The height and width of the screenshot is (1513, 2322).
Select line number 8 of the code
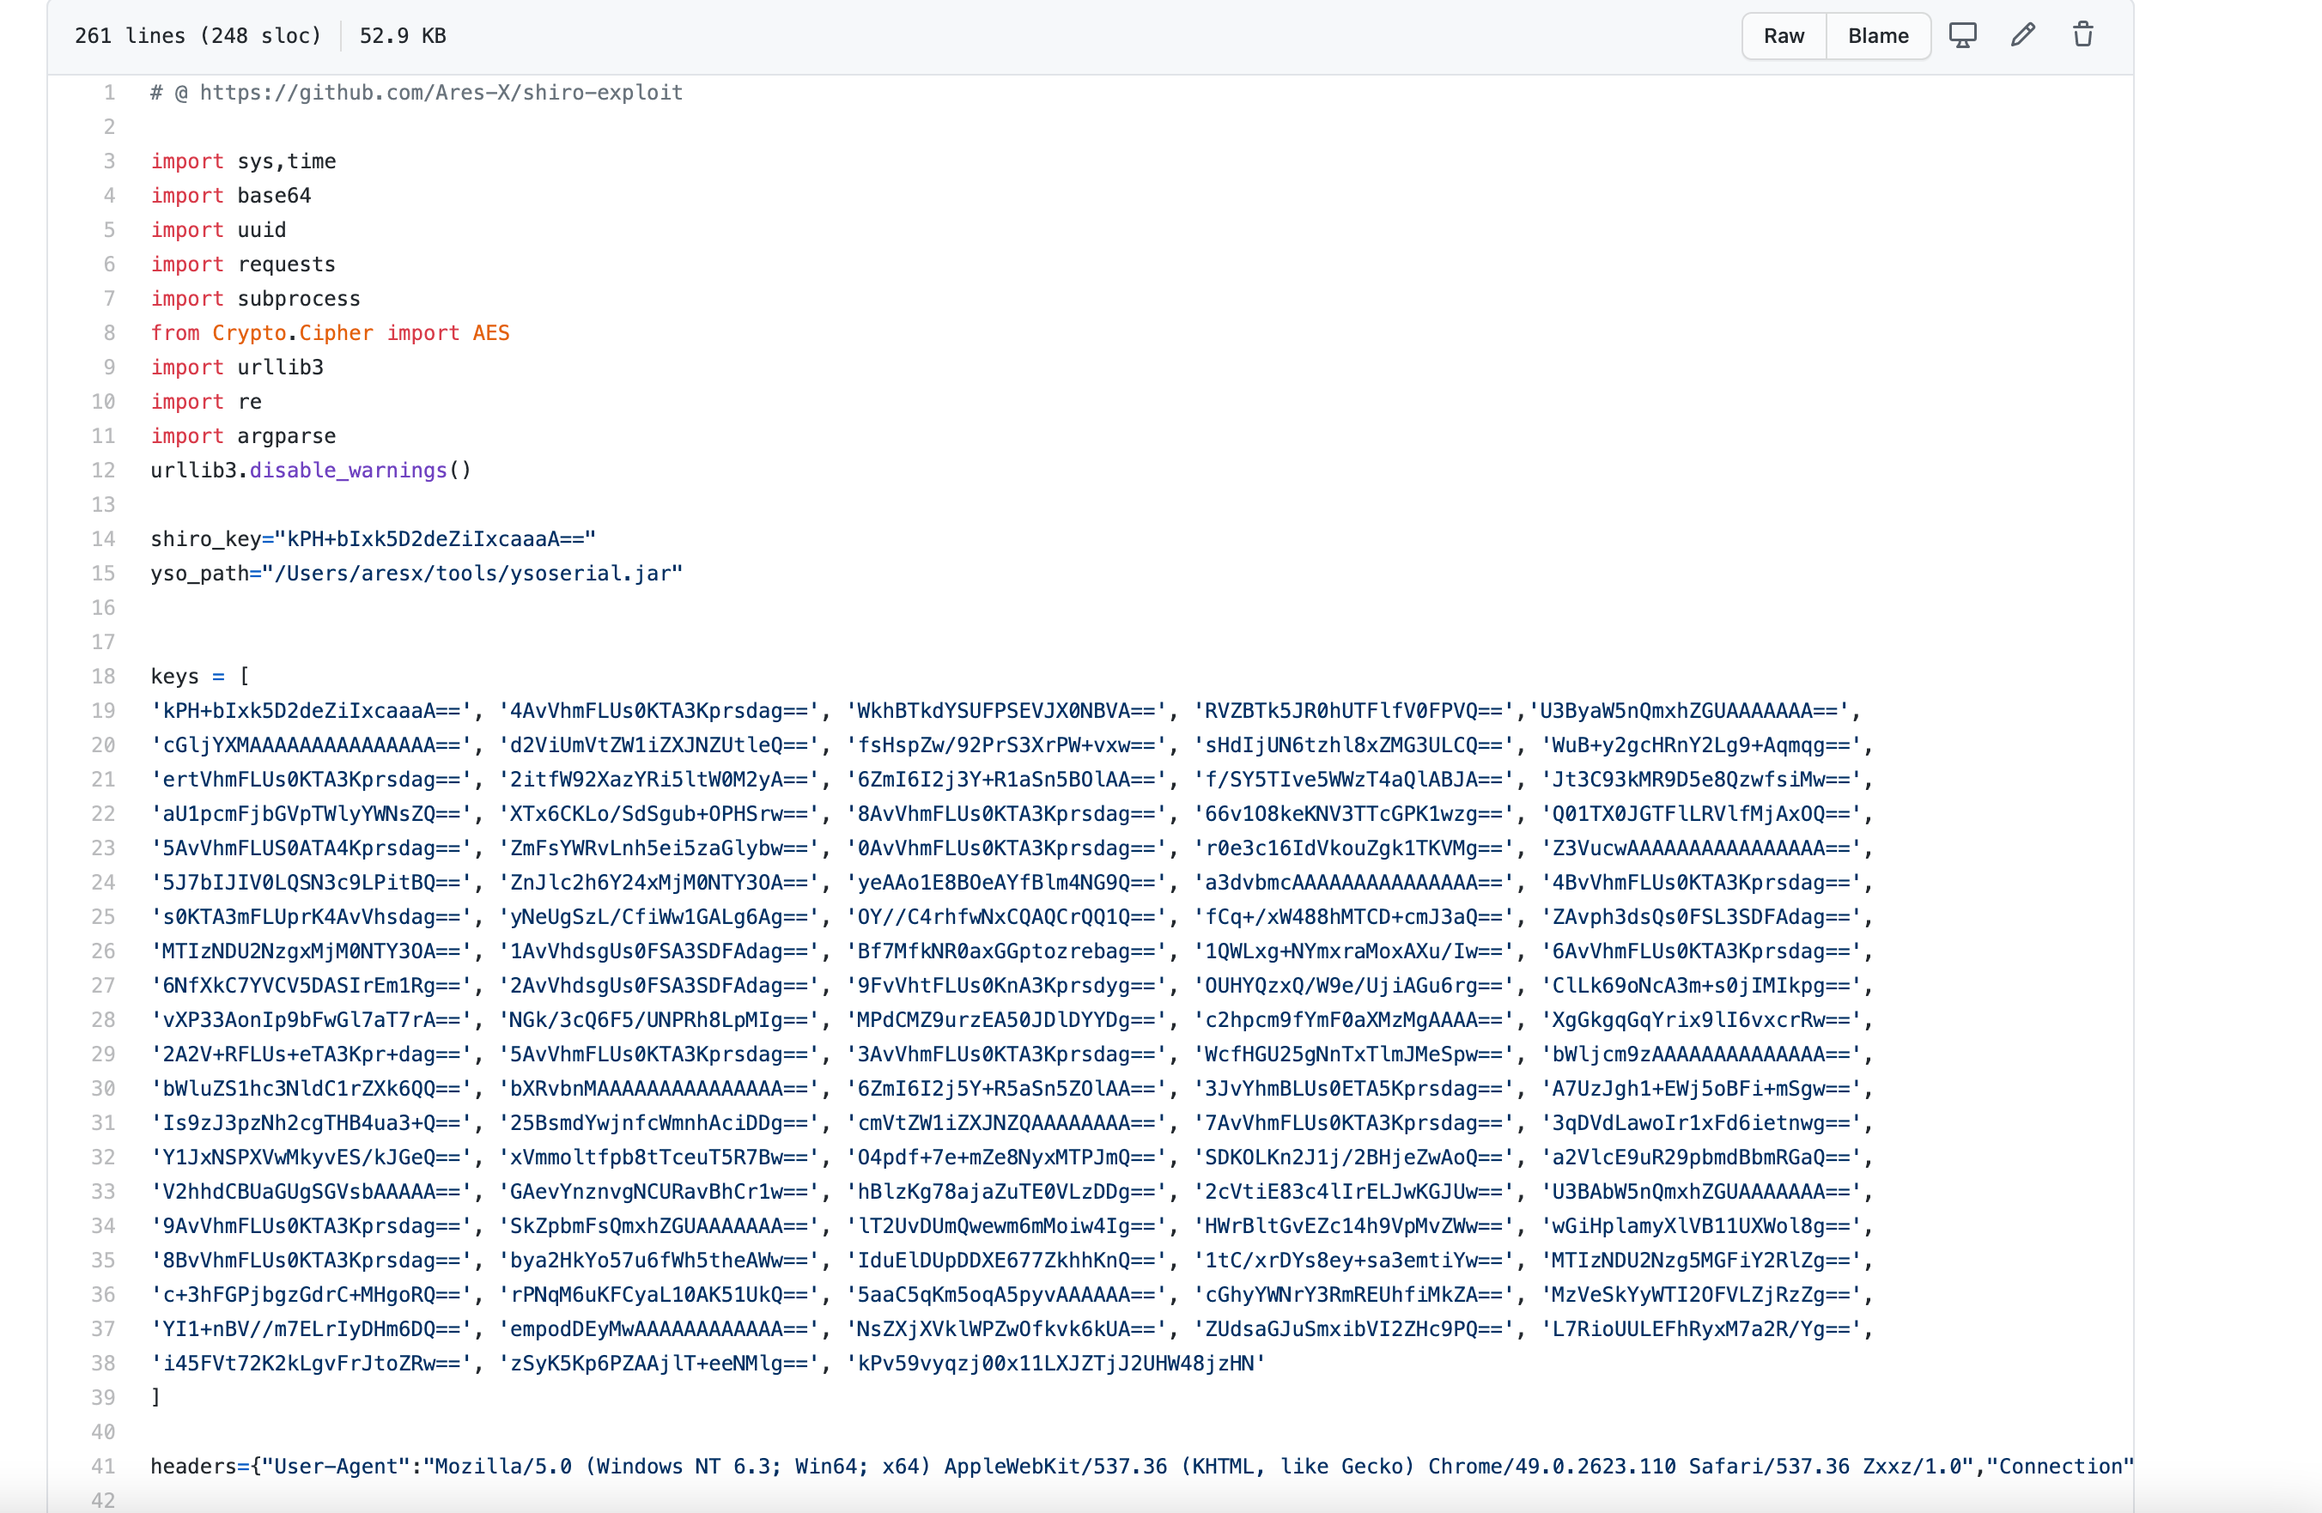pos(109,332)
